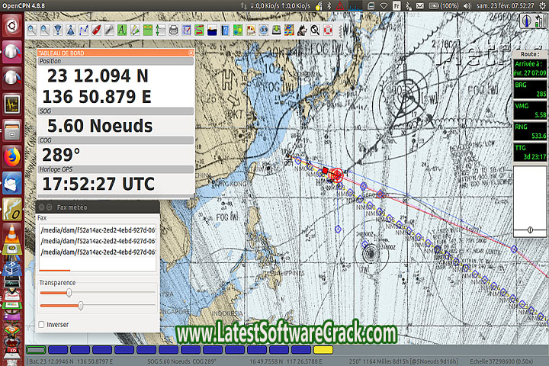549x366 pixels.
Task: Click the upper Transparence slider handle
Action: pos(69,292)
